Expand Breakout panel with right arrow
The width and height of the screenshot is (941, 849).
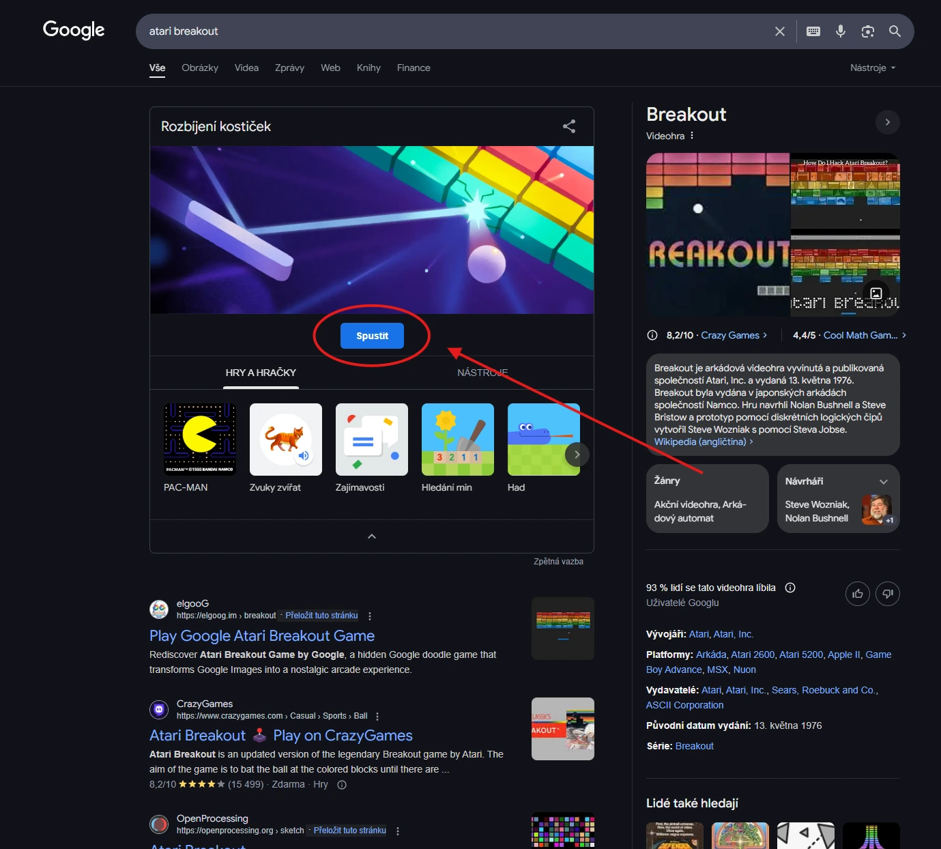888,122
